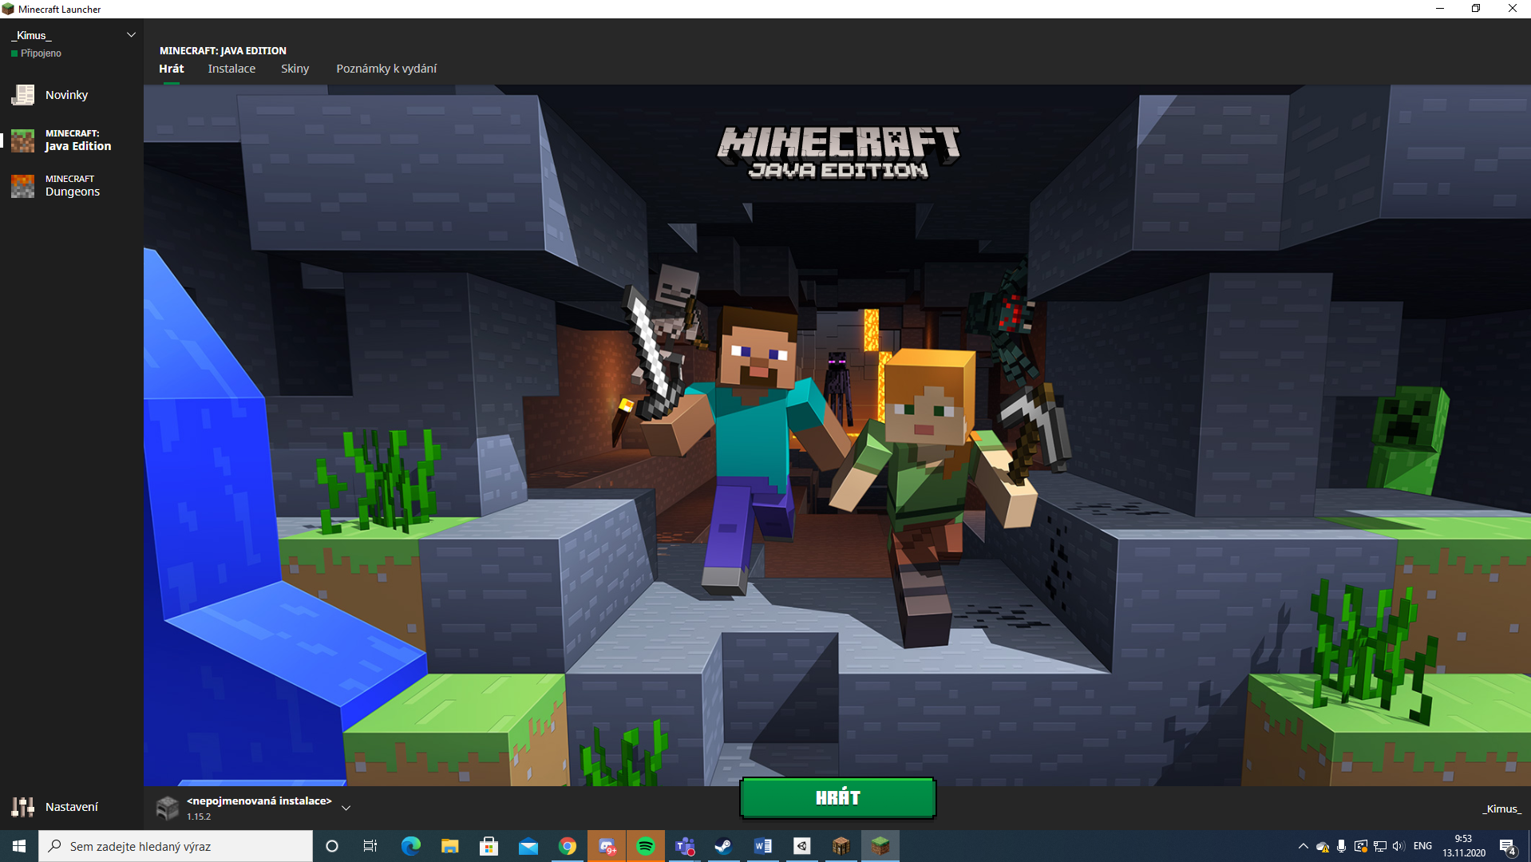Open the Windows notification center
Viewport: 1531px width, 862px height.
(x=1507, y=846)
